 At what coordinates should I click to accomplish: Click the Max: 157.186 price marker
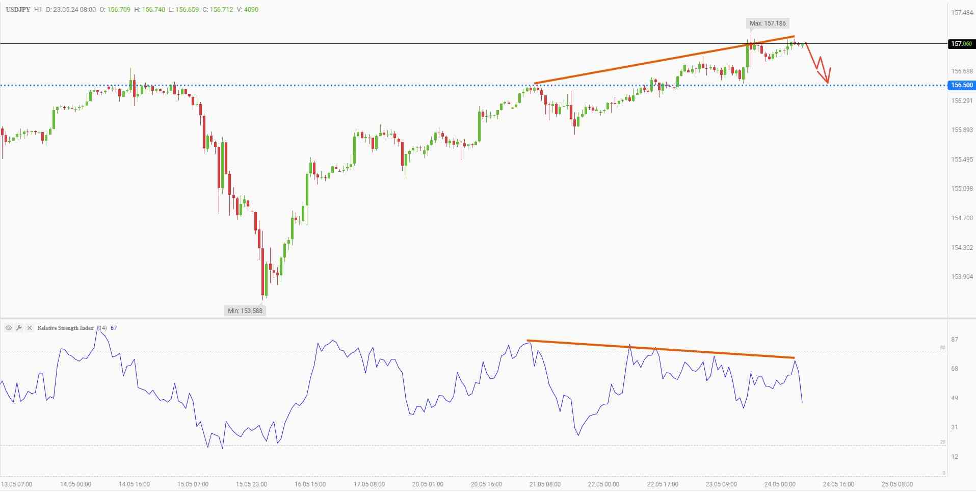click(768, 23)
